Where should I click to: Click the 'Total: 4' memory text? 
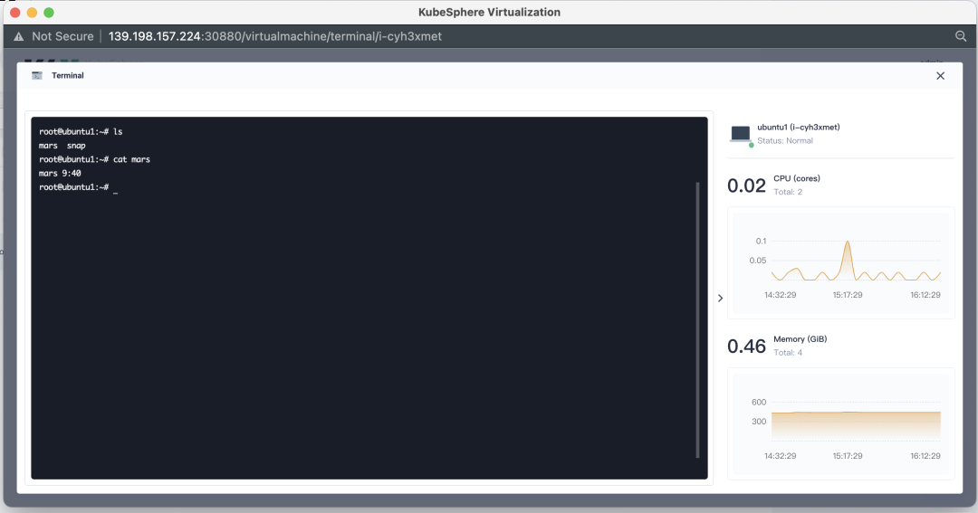pos(788,353)
